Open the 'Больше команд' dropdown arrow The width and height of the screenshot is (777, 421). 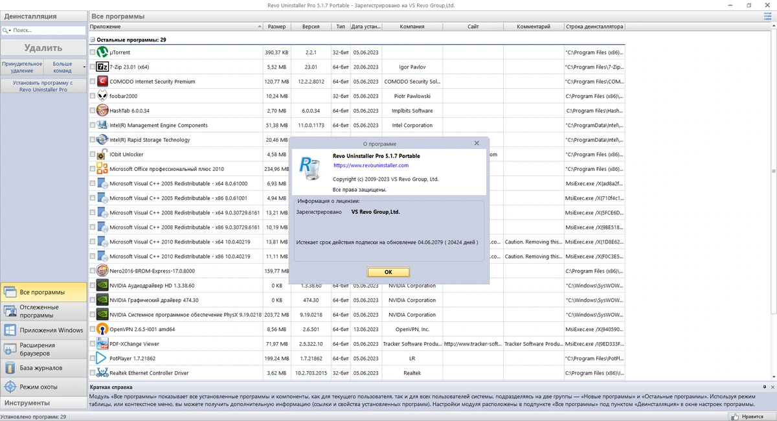(x=84, y=67)
